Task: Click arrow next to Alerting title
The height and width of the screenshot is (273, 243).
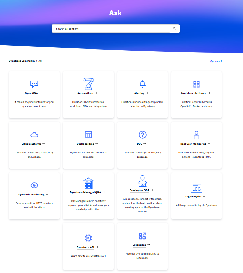Action: [x=147, y=93]
